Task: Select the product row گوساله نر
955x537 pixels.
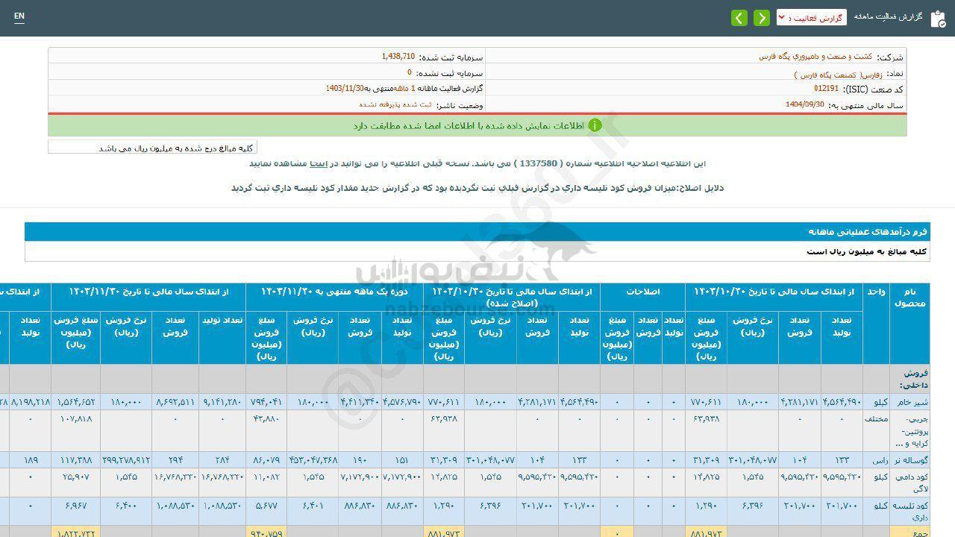Action: pyautogui.click(x=910, y=460)
